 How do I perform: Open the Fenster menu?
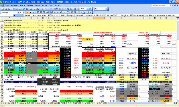(x=58, y=5)
